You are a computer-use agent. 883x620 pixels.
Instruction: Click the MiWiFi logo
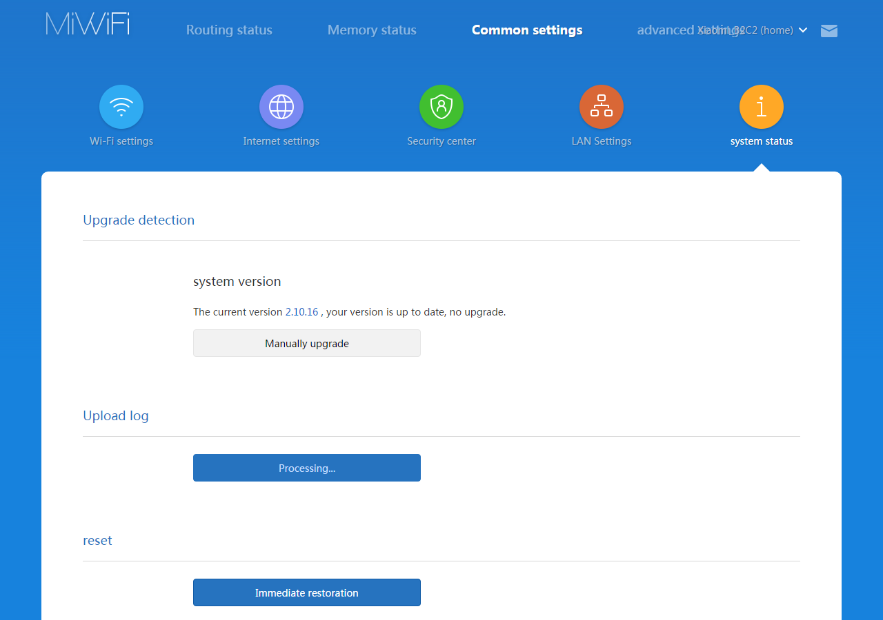pyautogui.click(x=88, y=23)
